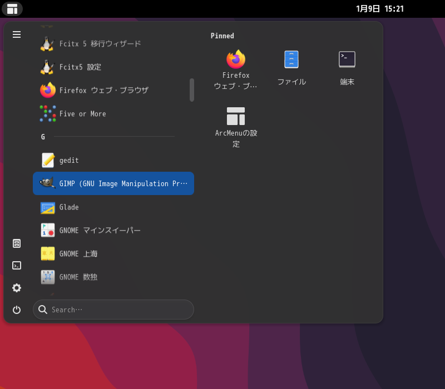Viewport: 445px width, 389px height.
Task: Click the application list scrollbar handle
Action: [x=192, y=90]
